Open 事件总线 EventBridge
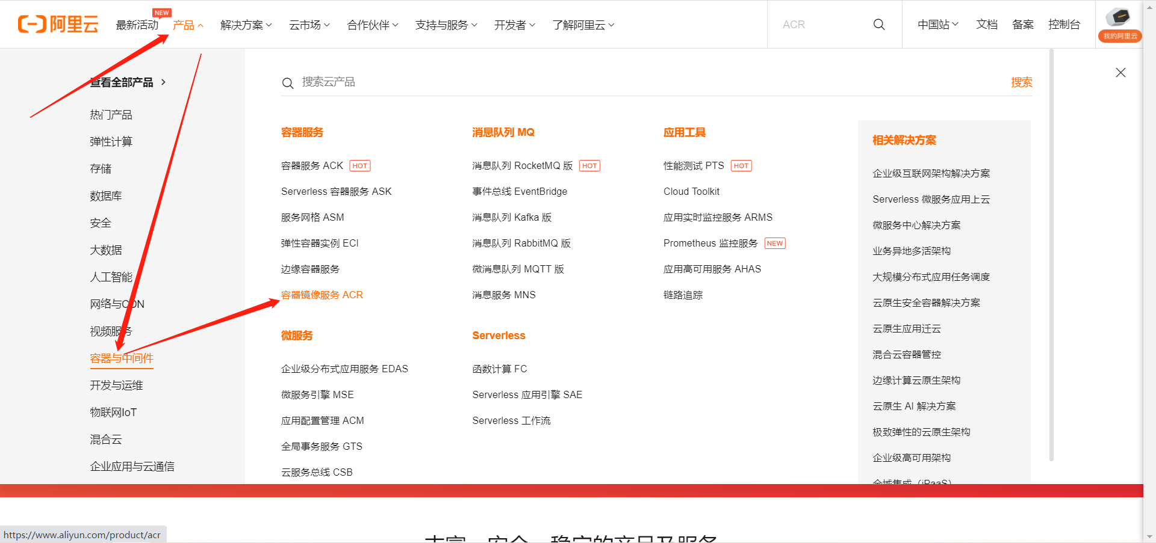The image size is (1156, 543). tap(520, 192)
